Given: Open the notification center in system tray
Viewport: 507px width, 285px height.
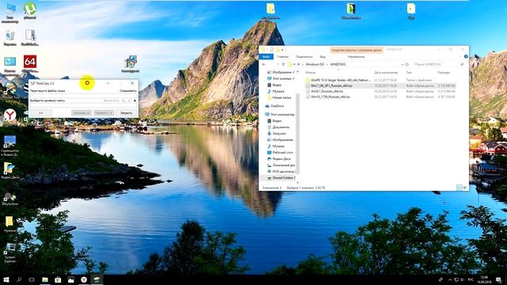Looking at the screenshot, I should click(498, 279).
